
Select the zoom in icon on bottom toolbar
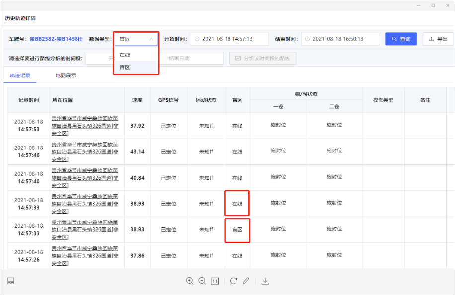point(189,281)
